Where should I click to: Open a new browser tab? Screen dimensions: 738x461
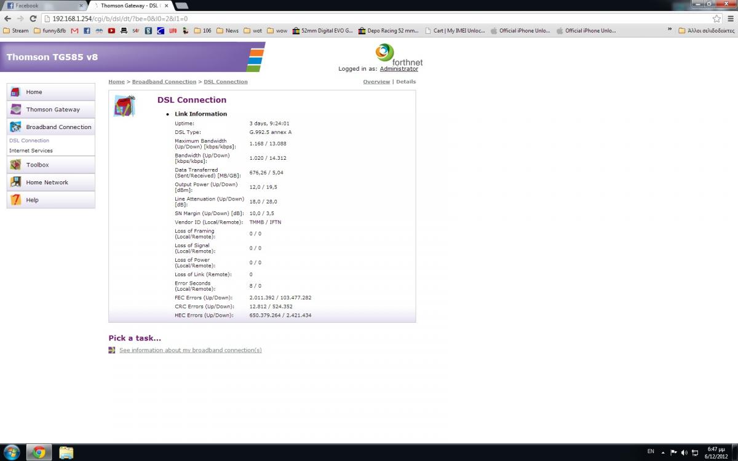tap(181, 6)
